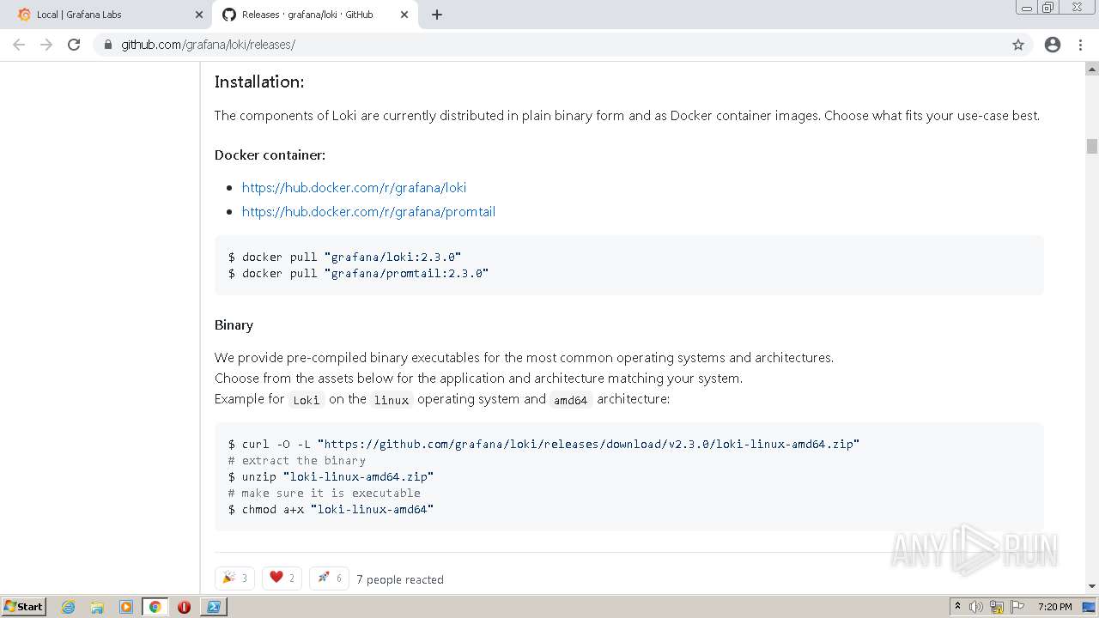Screen dimensions: 1099x618
Task: Open Windows Media Player taskbar icon
Action: click(x=126, y=607)
